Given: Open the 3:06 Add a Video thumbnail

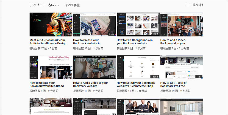Looking at the screenshot, I should 94,67.
